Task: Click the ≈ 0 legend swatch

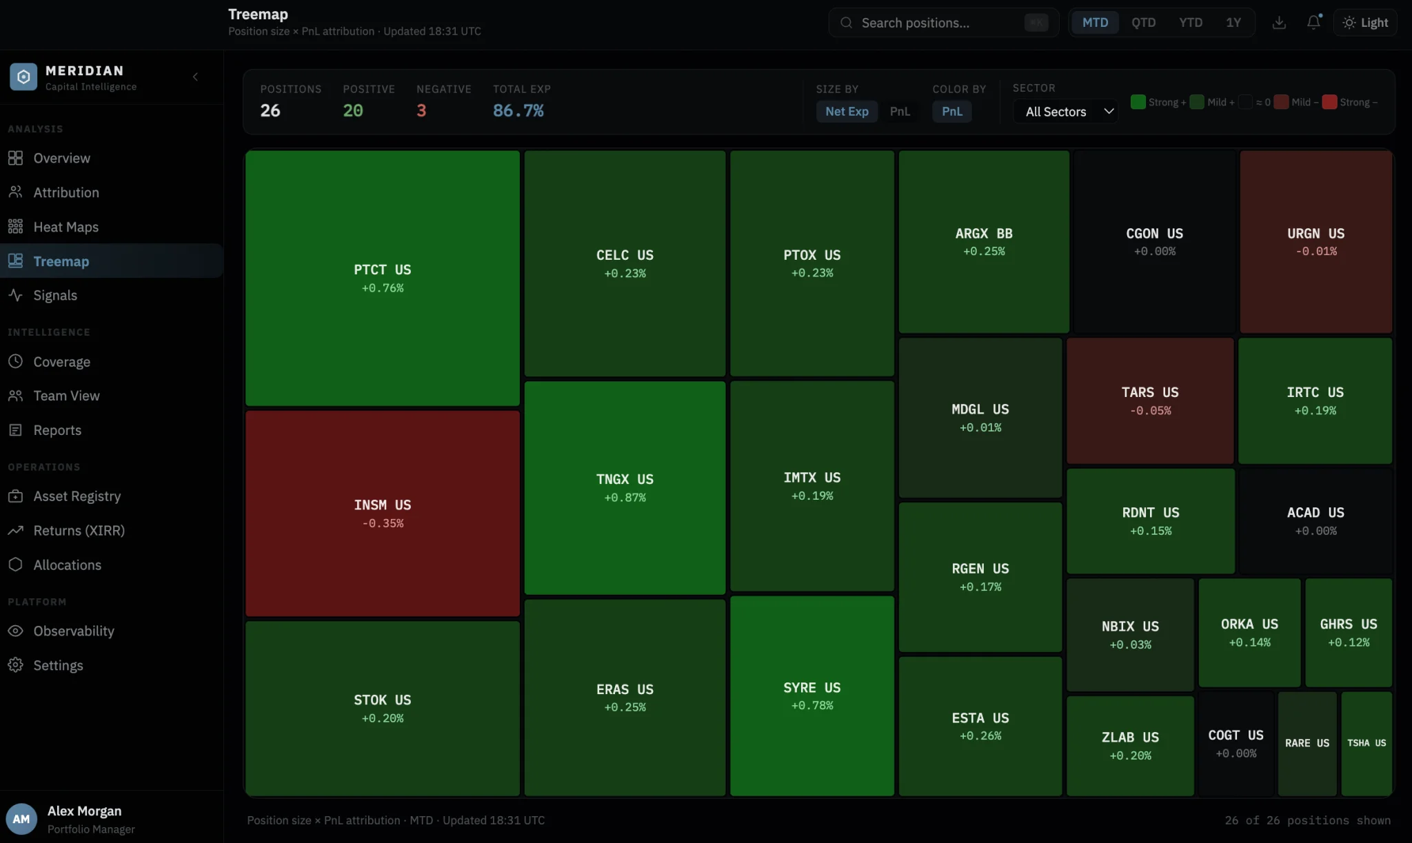Action: (1245, 102)
